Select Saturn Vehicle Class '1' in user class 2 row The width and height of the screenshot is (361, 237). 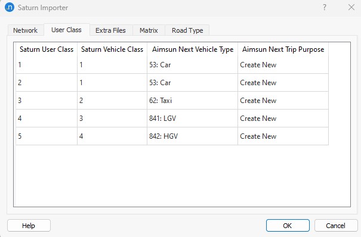pyautogui.click(x=112, y=83)
